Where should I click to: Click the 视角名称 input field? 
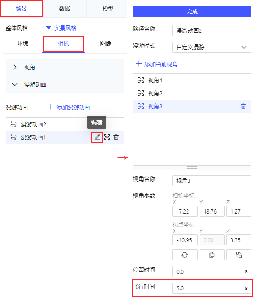coord(212,181)
